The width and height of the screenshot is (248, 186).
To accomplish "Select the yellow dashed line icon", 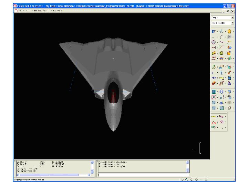I will point(221,78).
